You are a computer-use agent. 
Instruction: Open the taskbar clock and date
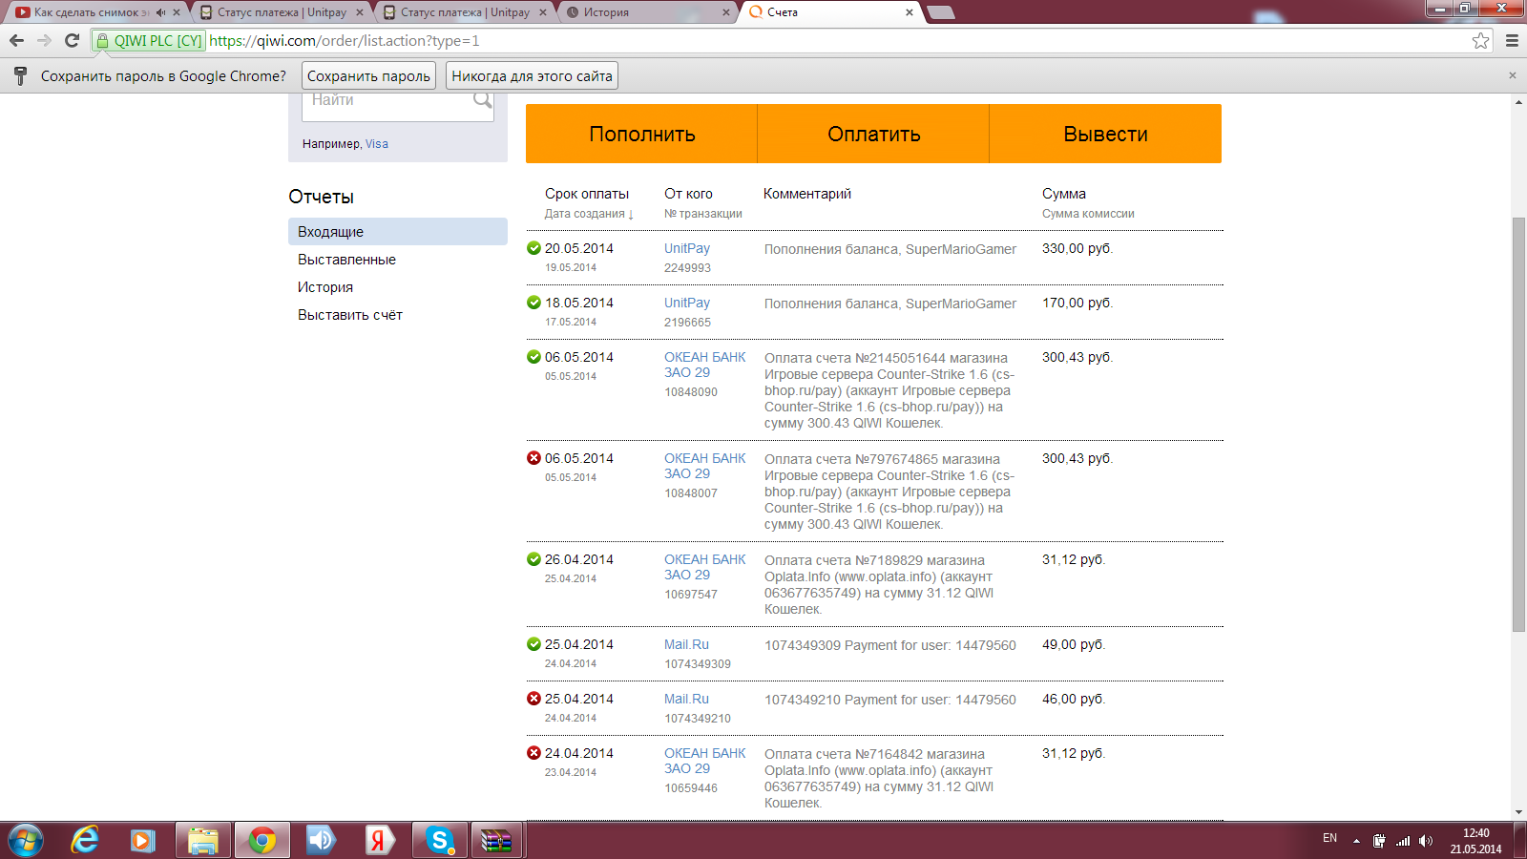[1475, 841]
